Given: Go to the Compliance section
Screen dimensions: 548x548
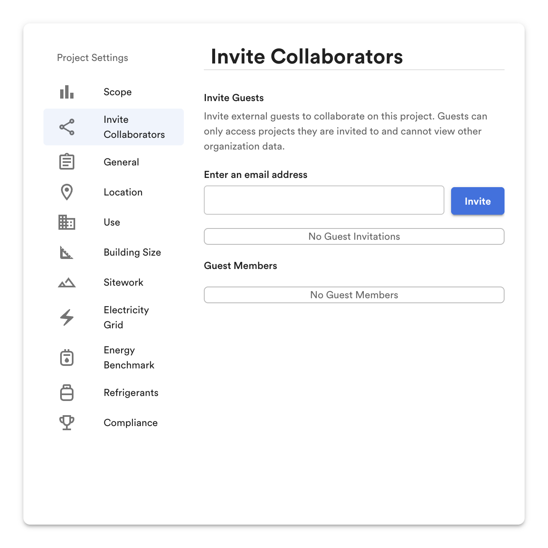Looking at the screenshot, I should click(x=114, y=423).
